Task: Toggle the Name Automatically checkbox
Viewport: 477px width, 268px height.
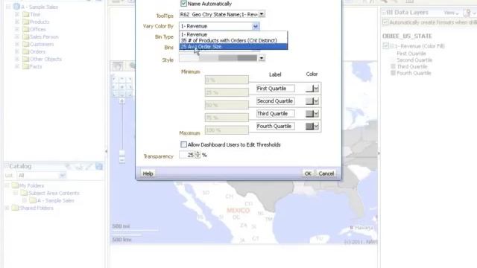Action: [183, 4]
